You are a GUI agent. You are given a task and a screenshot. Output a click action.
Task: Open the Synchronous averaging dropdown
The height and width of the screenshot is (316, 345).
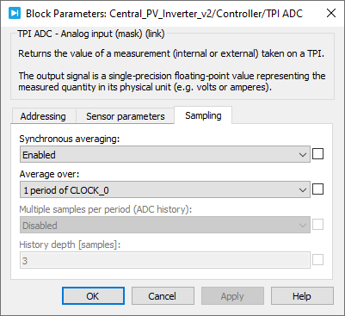pos(165,154)
